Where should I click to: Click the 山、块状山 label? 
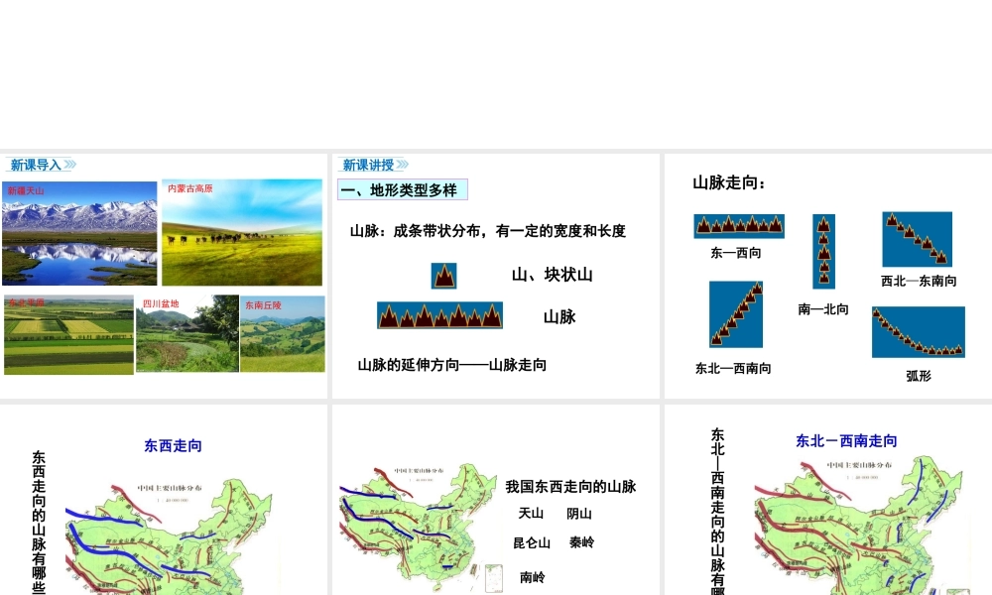click(552, 275)
